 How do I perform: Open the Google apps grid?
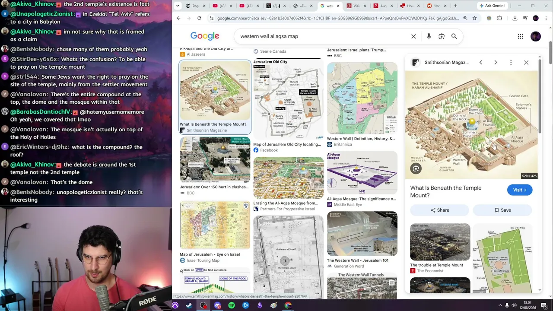pos(521,36)
